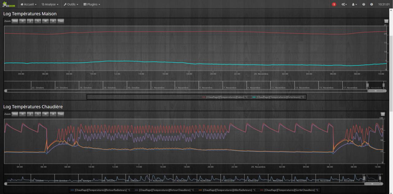Toggle the SortieChaudiere series in legend
The image size is (393, 194).
coord(289,190)
